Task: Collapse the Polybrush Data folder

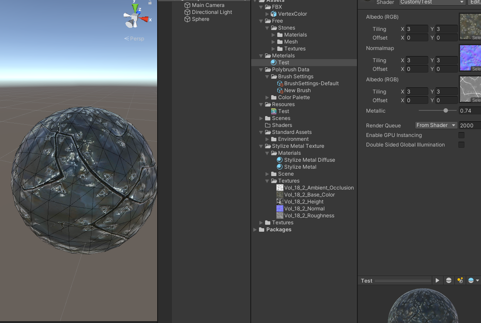Action: [x=261, y=70]
